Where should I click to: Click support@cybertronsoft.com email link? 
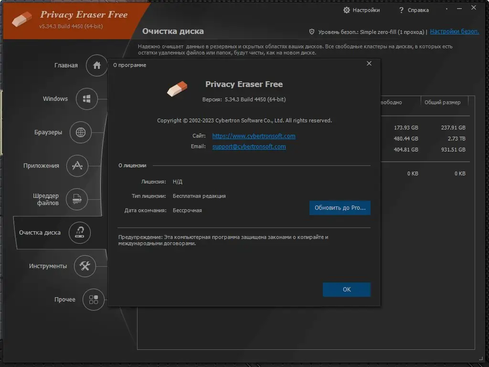point(249,147)
